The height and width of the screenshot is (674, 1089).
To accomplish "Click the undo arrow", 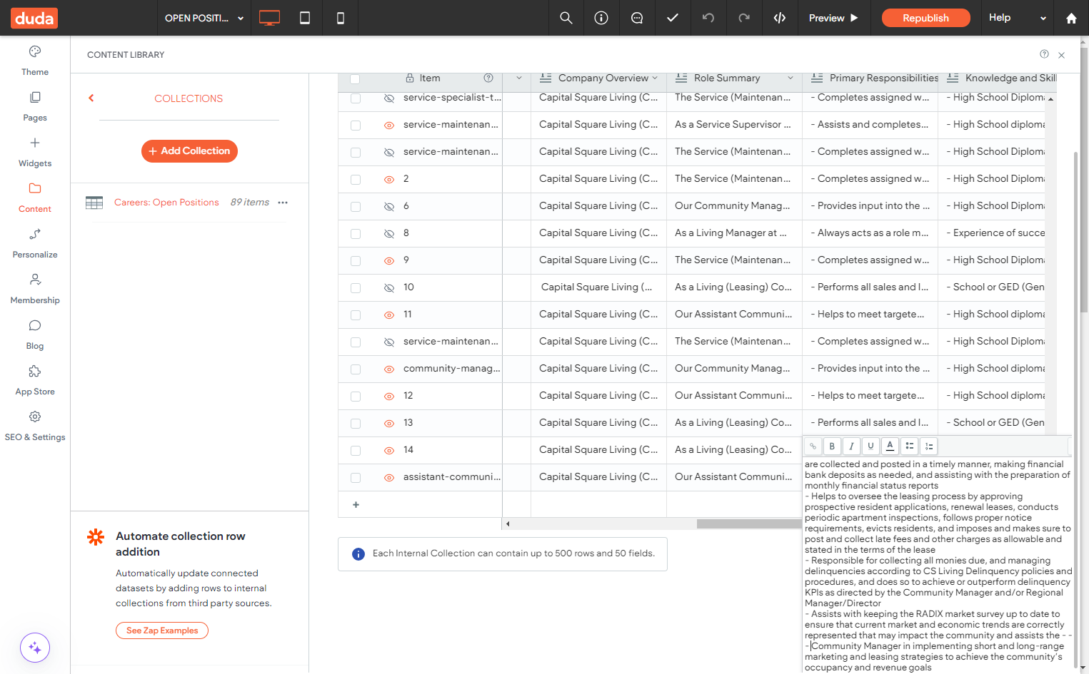I will pyautogui.click(x=708, y=18).
